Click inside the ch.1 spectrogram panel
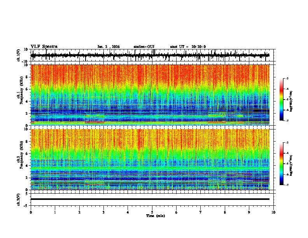 pyautogui.click(x=150, y=95)
